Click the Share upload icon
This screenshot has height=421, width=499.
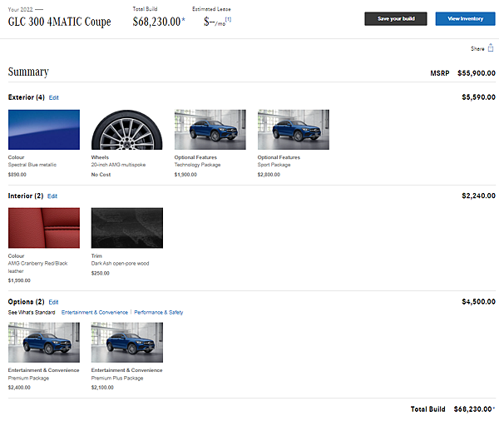[x=491, y=48]
